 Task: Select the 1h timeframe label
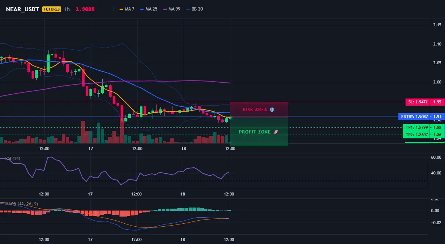(67, 9)
